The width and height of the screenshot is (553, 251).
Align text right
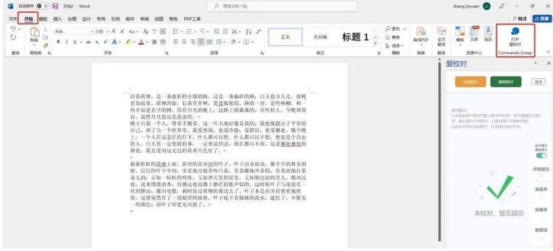[x=193, y=42]
